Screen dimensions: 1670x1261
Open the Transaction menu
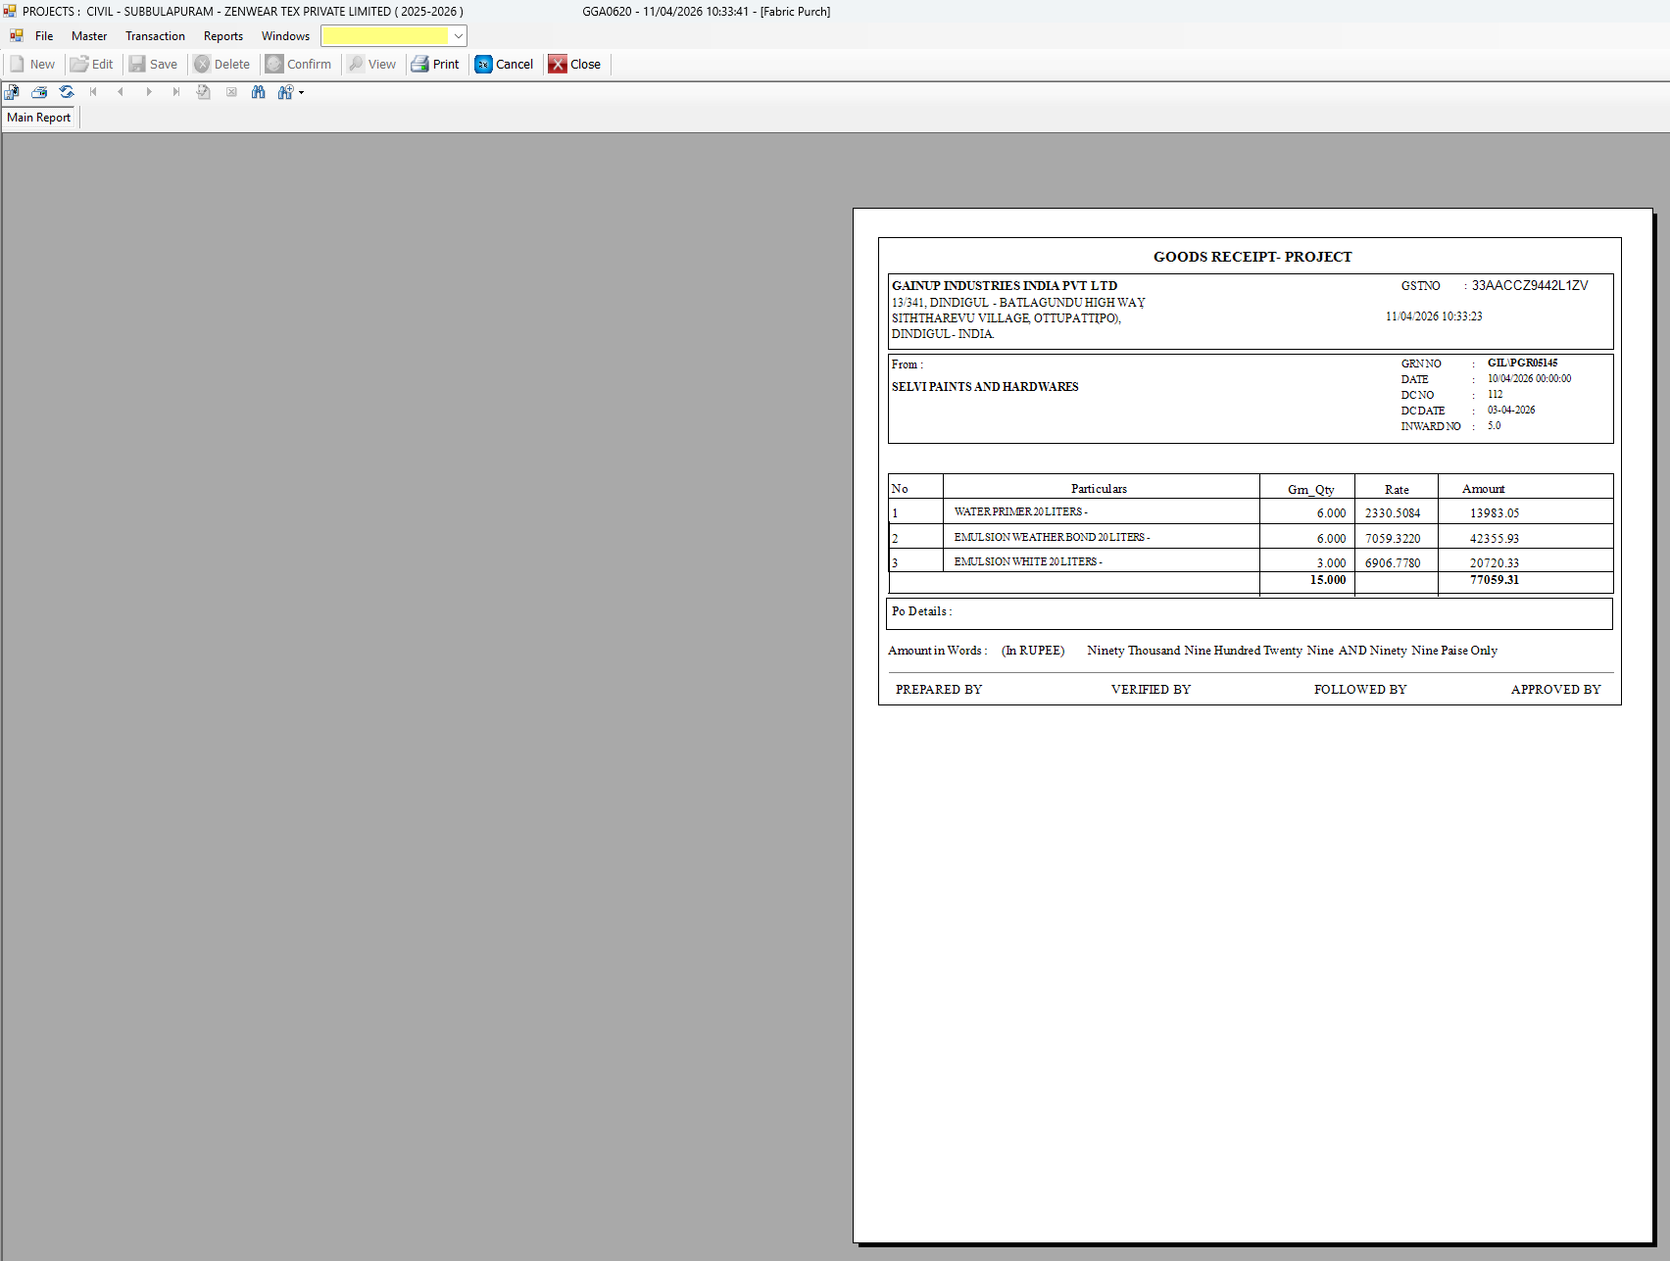click(x=155, y=36)
